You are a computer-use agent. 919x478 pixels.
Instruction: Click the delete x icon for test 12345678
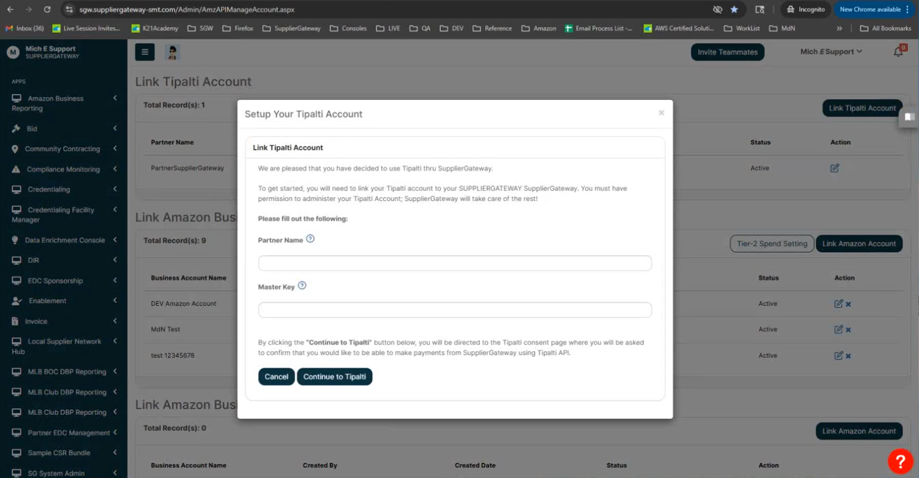point(848,355)
